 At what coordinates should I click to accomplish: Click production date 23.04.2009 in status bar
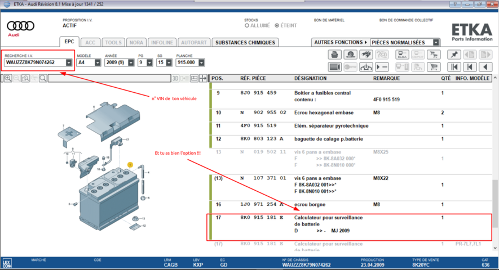[372, 264]
